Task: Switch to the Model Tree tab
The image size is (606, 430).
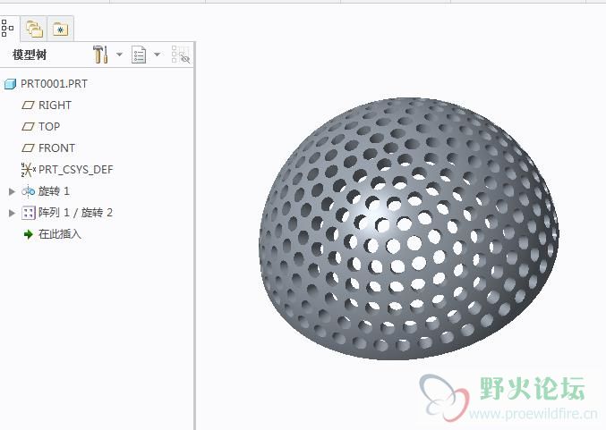Action: coord(7,29)
